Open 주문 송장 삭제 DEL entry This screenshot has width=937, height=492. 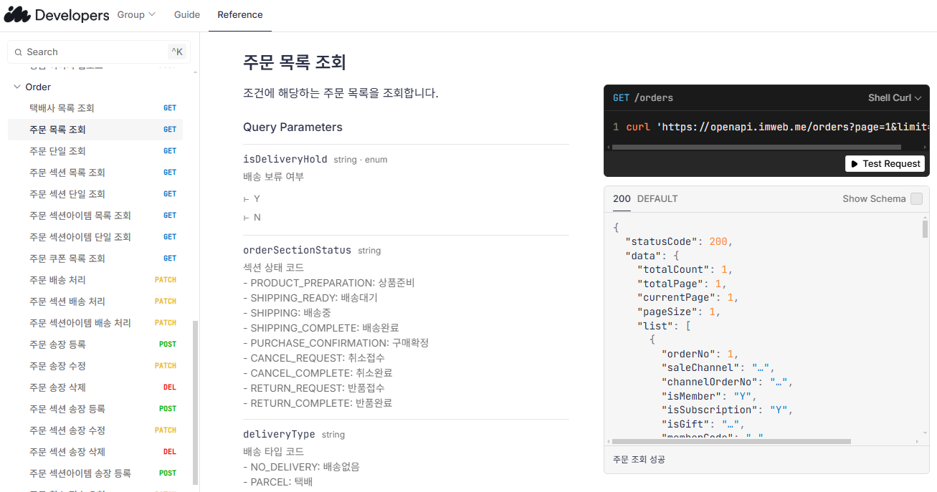pyautogui.click(x=95, y=387)
